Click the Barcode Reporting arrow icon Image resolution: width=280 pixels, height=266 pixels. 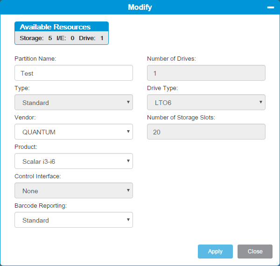(128, 220)
